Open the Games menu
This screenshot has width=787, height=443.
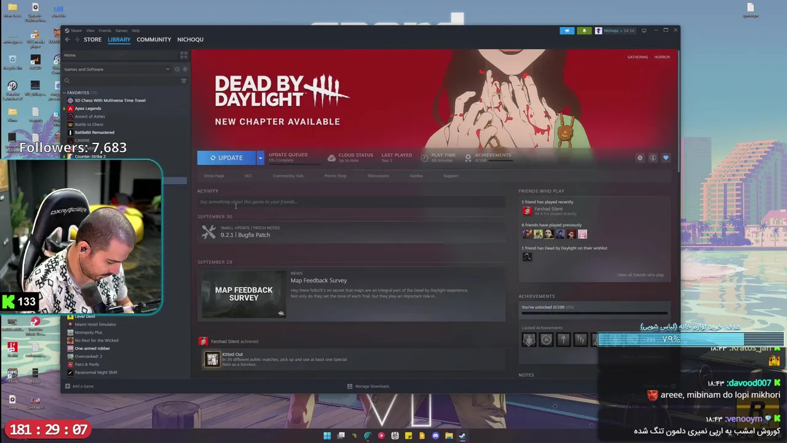pos(121,31)
